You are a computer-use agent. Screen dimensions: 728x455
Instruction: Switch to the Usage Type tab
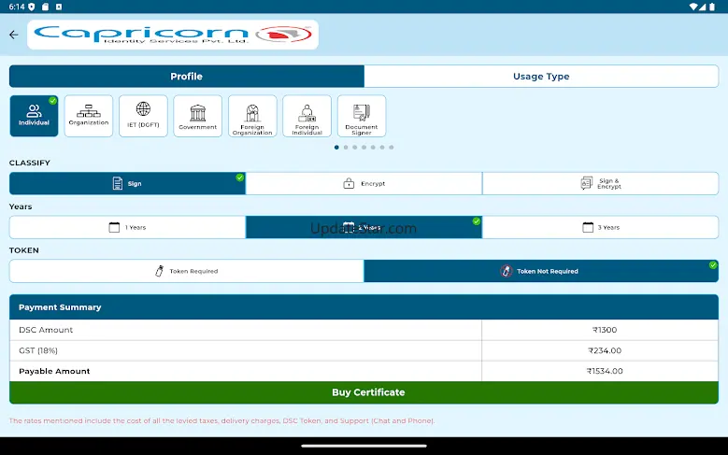[540, 77]
